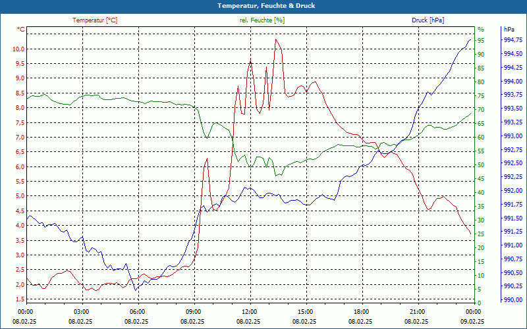Click the '15' humidity axis value
This screenshot has height=329, width=527.
(x=481, y=261)
